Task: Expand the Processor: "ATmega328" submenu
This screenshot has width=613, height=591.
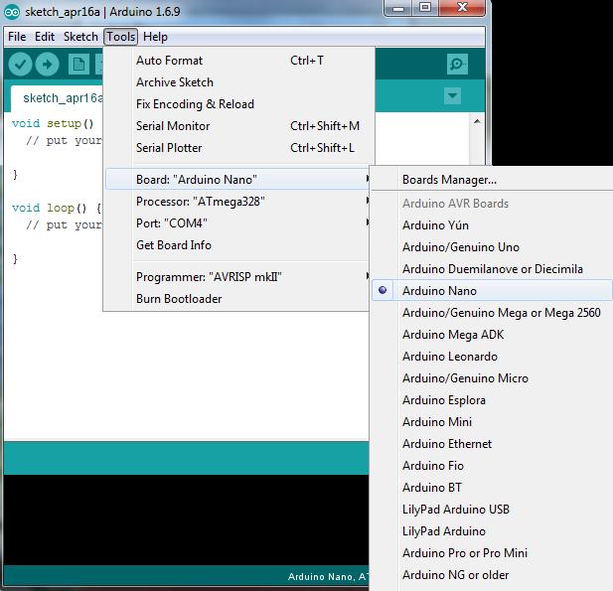Action: [x=237, y=202]
